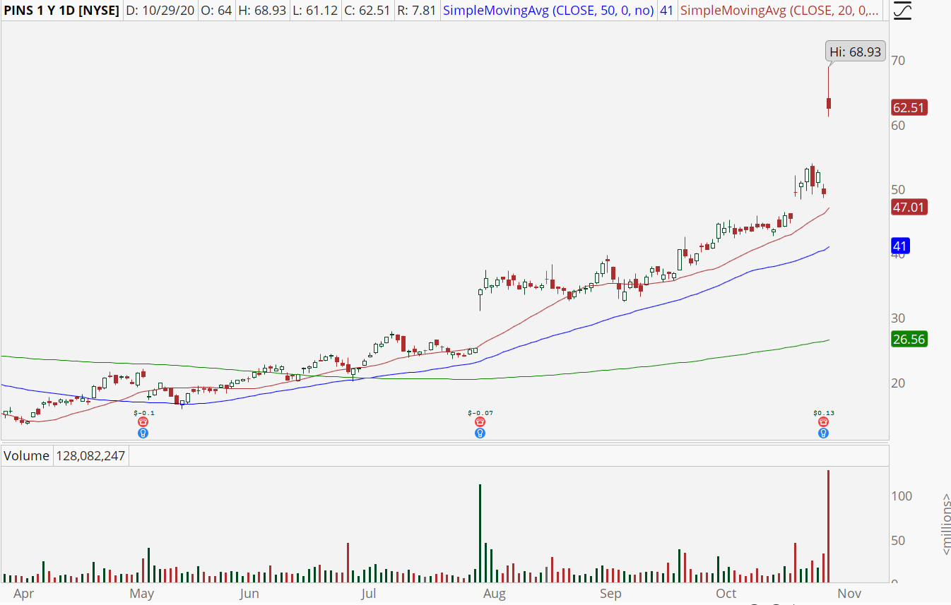Click the Hi: 68.93 price bubble

(855, 52)
